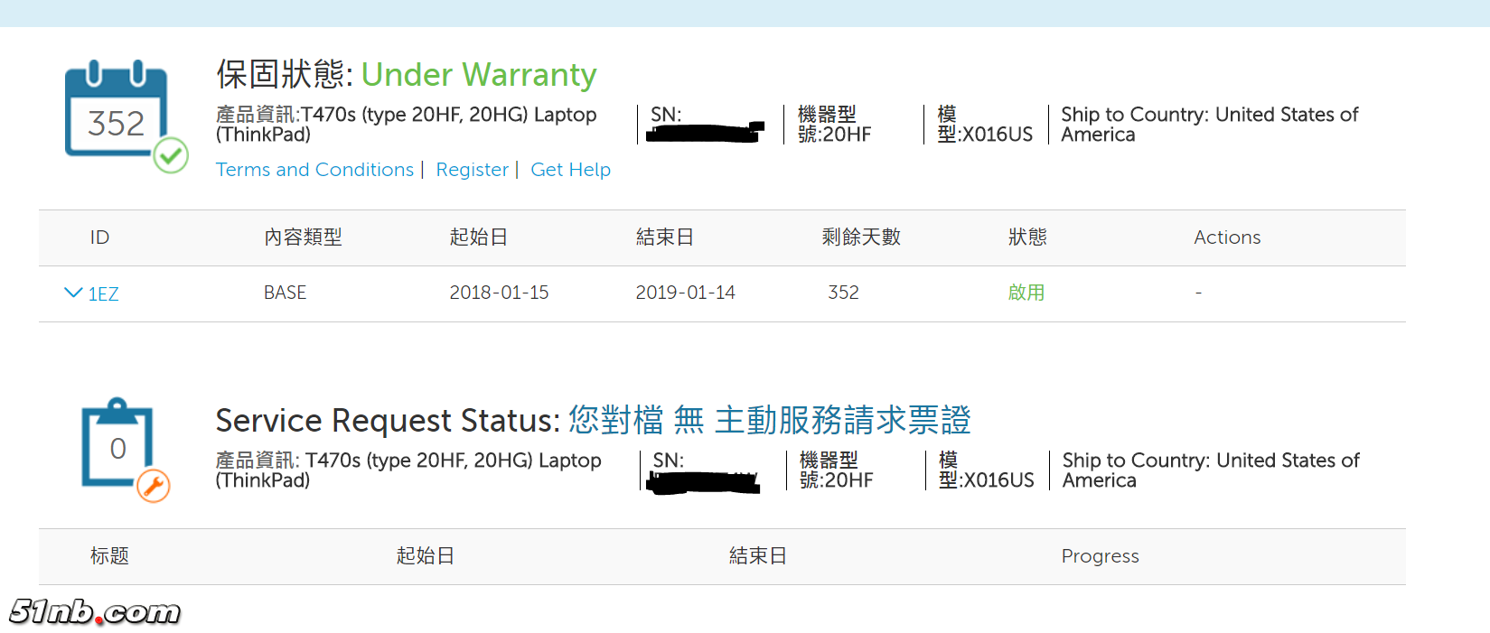Open the Terms and Conditions link
The width and height of the screenshot is (1490, 633).
click(314, 170)
